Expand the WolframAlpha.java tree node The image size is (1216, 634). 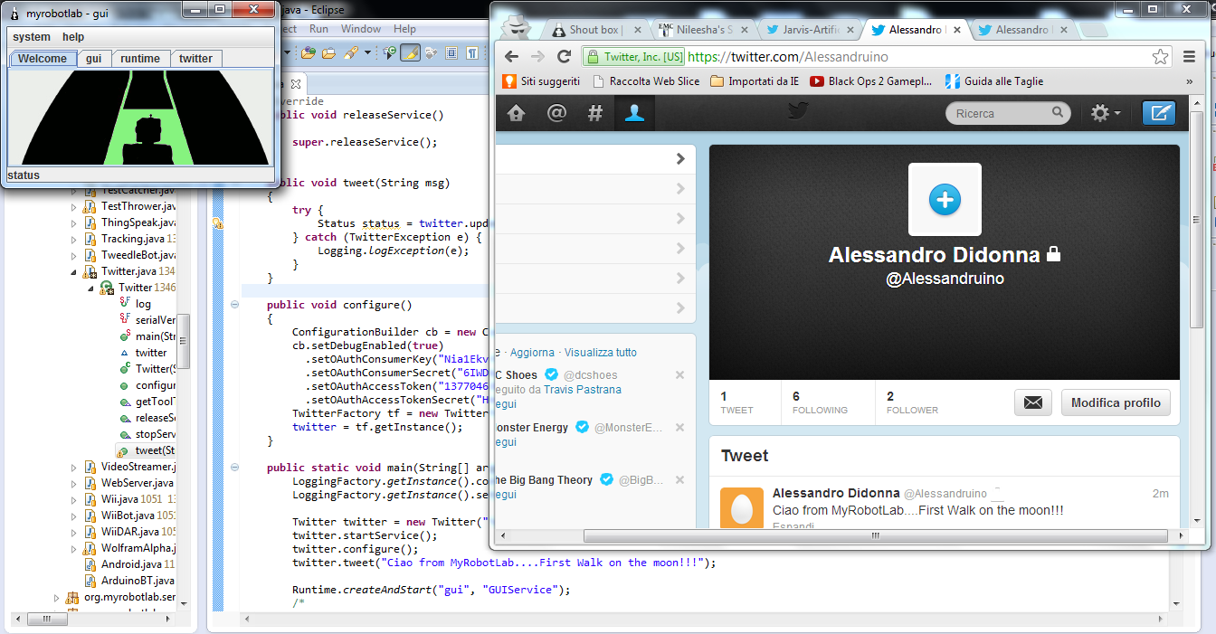pyautogui.click(x=75, y=548)
